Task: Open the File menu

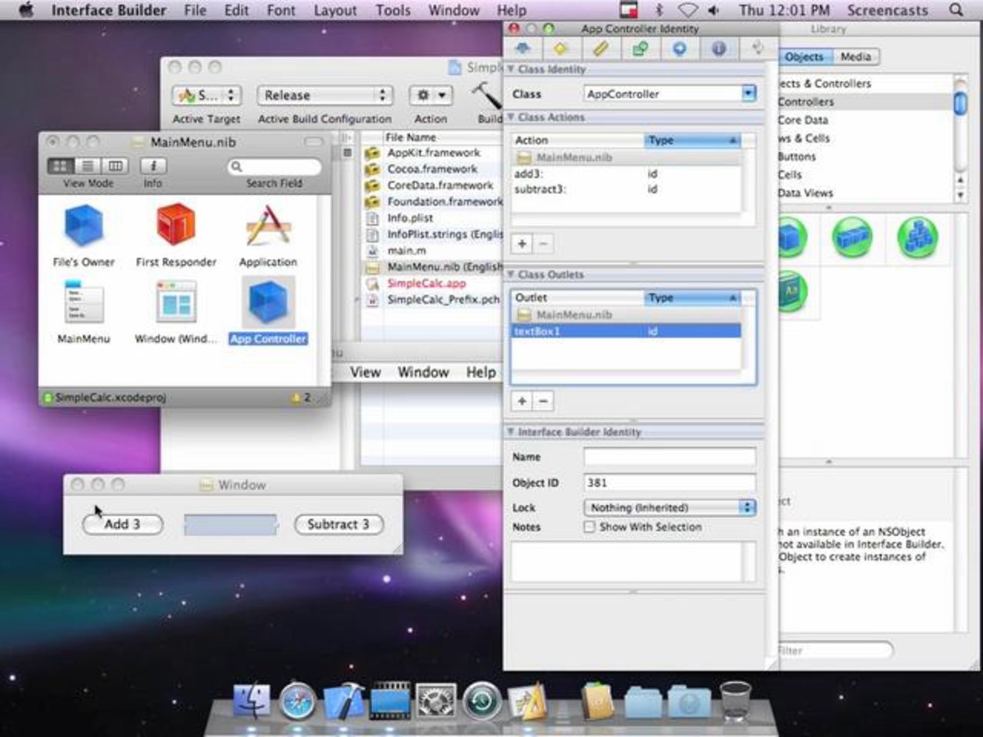Action: [x=195, y=10]
